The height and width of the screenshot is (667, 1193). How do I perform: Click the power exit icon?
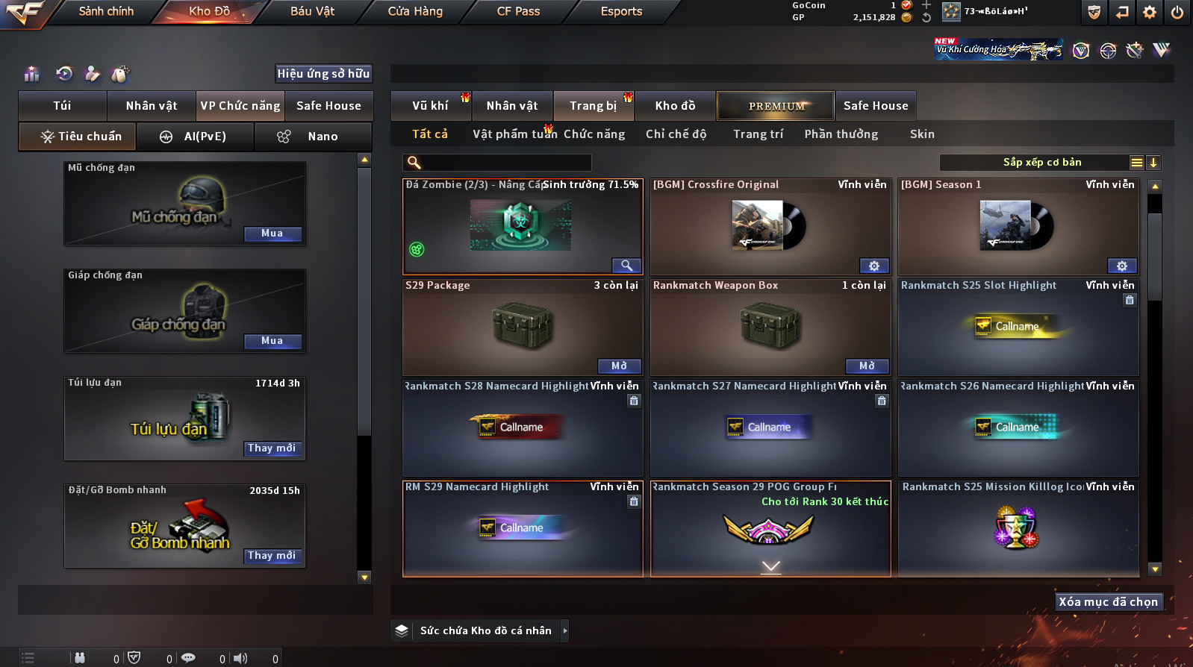[x=1177, y=12]
